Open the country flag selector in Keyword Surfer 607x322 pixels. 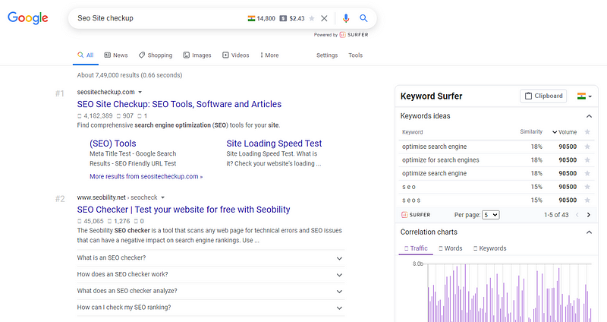[584, 96]
